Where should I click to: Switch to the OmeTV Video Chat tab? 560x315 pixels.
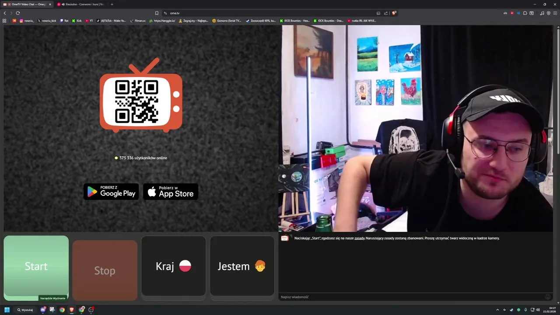pos(27,4)
